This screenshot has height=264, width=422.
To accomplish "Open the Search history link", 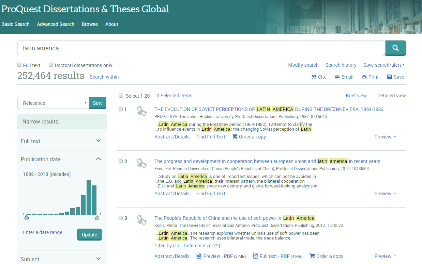I will coord(341,65).
